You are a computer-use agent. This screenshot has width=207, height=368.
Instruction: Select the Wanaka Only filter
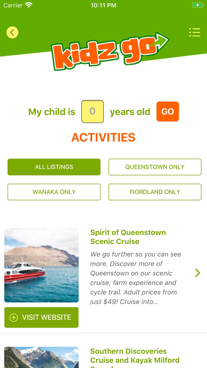click(54, 192)
